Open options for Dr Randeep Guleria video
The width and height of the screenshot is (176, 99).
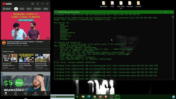tap(17, 64)
